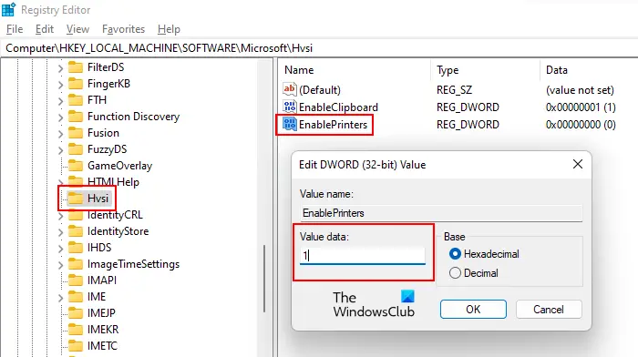This screenshot has height=357, width=638.
Task: Click the IHDS folder icon
Action: (x=76, y=248)
